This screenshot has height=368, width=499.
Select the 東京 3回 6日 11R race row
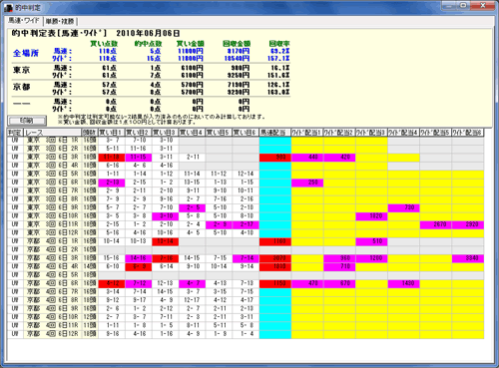pyautogui.click(x=246, y=224)
